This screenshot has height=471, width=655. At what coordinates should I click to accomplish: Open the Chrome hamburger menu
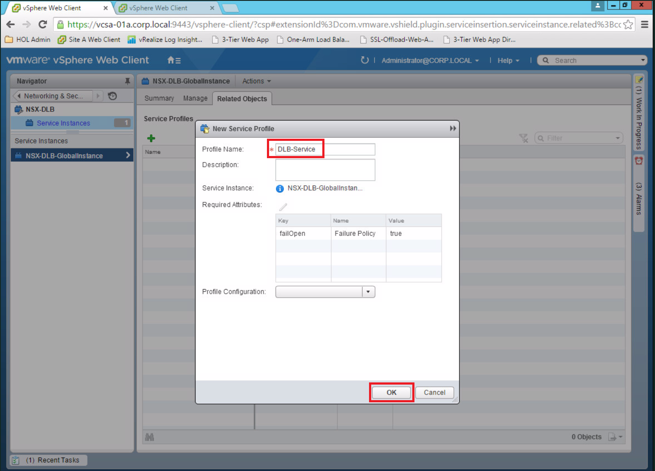[644, 25]
